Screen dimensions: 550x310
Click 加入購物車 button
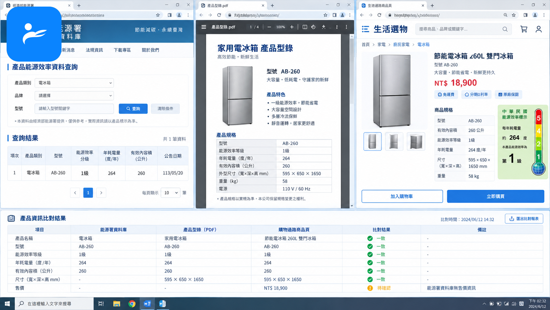(x=402, y=196)
